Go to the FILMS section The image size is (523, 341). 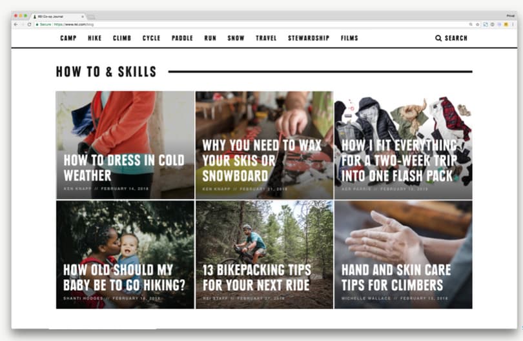pyautogui.click(x=349, y=38)
